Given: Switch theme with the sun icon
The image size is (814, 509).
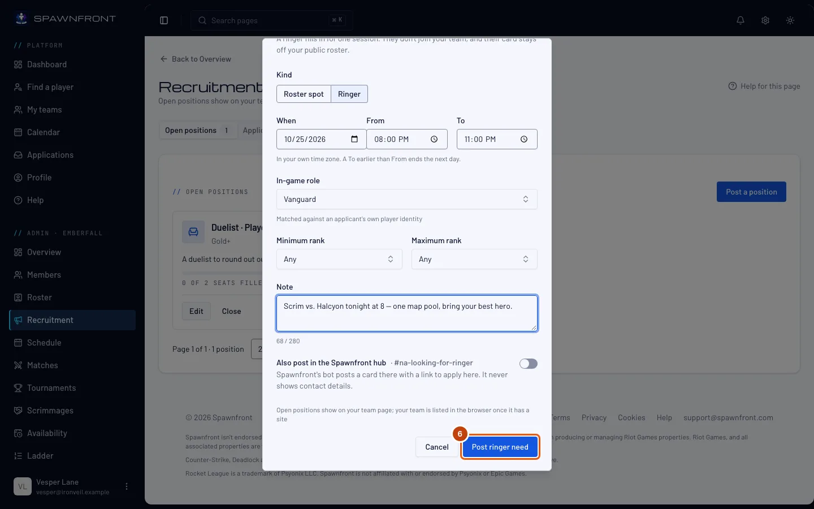Looking at the screenshot, I should pos(790,20).
